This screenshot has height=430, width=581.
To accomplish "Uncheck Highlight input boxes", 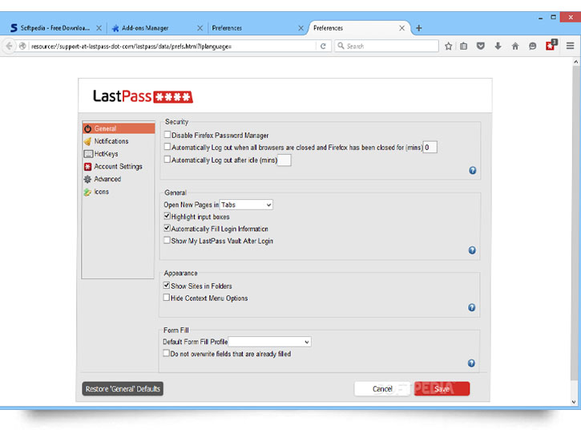I will coord(167,216).
